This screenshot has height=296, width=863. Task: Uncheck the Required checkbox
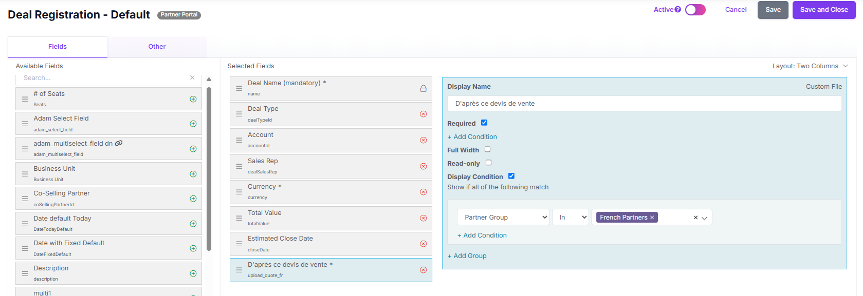(x=484, y=123)
